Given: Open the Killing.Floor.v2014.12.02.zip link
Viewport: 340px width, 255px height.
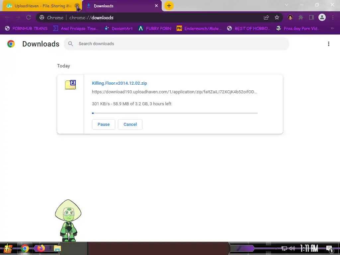Looking at the screenshot, I should tap(119, 83).
